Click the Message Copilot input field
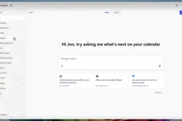Viewport: 182px width, 121px height. (x=111, y=63)
